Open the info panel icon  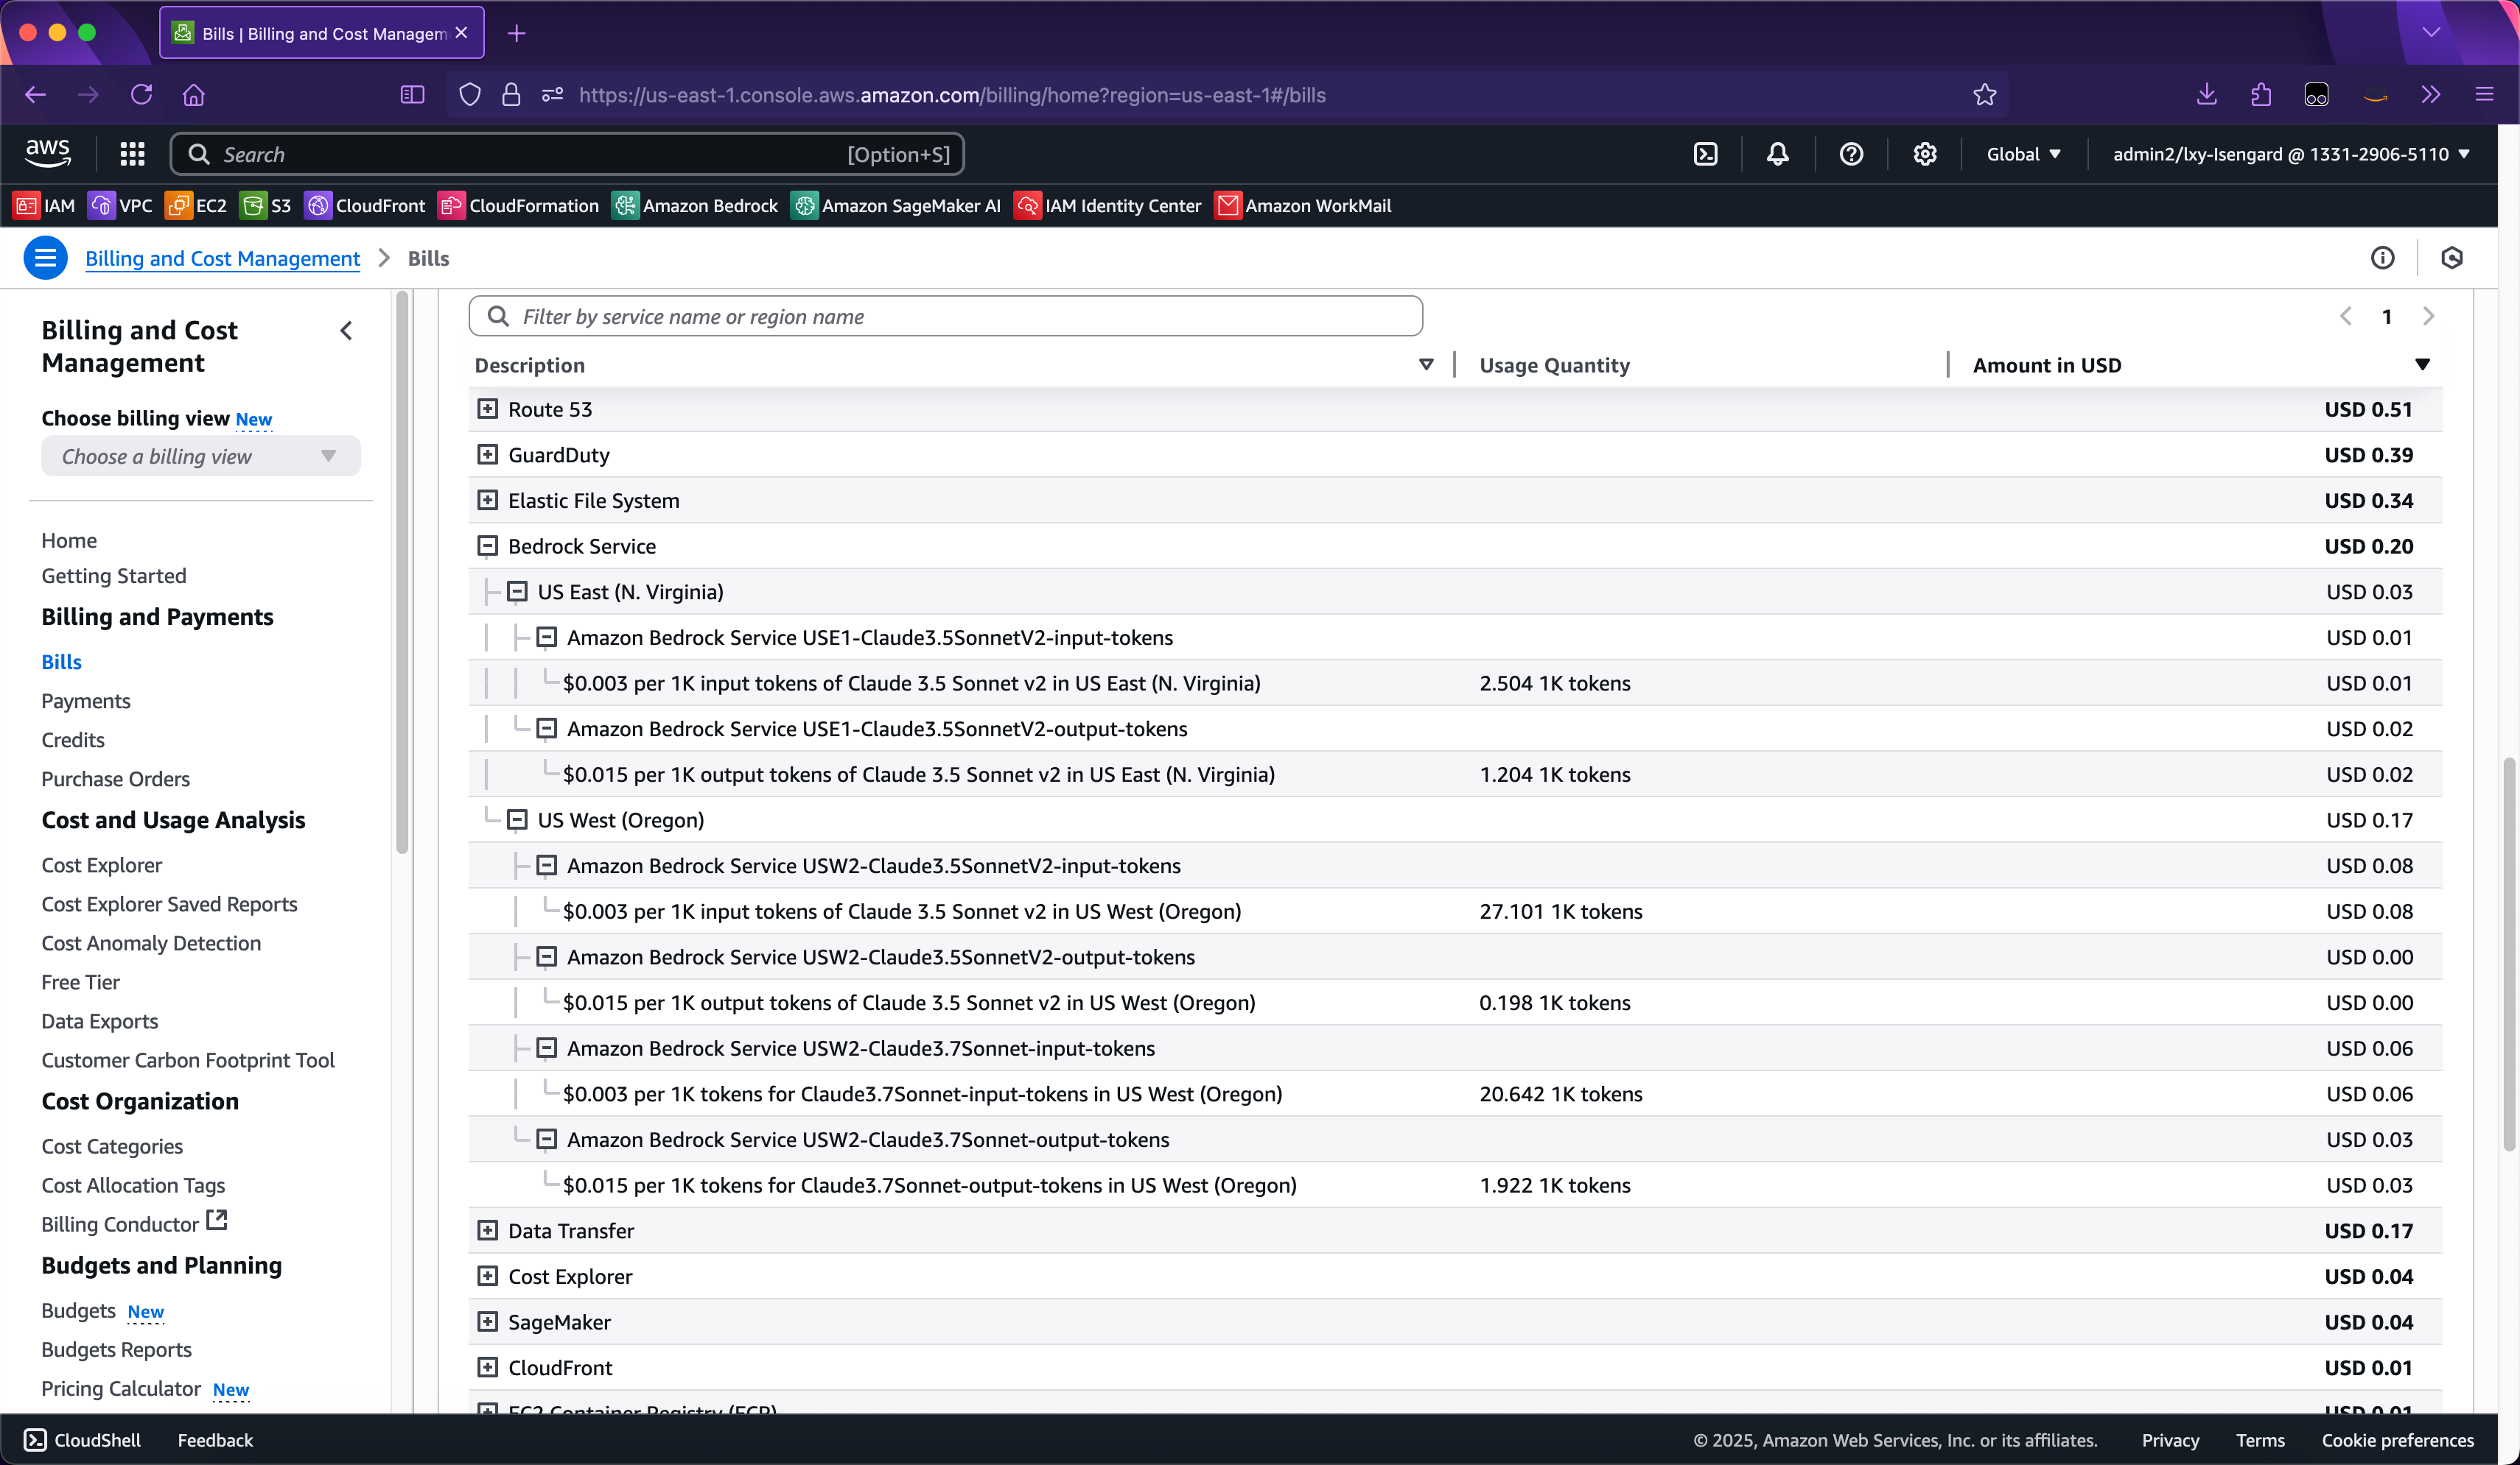coord(2383,258)
